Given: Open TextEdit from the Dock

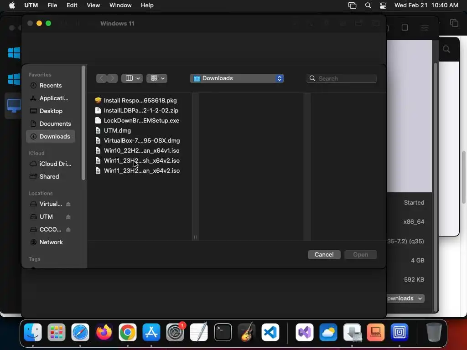Looking at the screenshot, I should click(199, 332).
